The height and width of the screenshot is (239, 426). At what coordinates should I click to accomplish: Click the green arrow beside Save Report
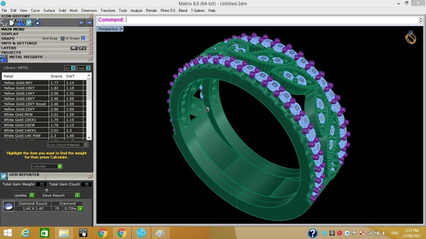pos(77,195)
